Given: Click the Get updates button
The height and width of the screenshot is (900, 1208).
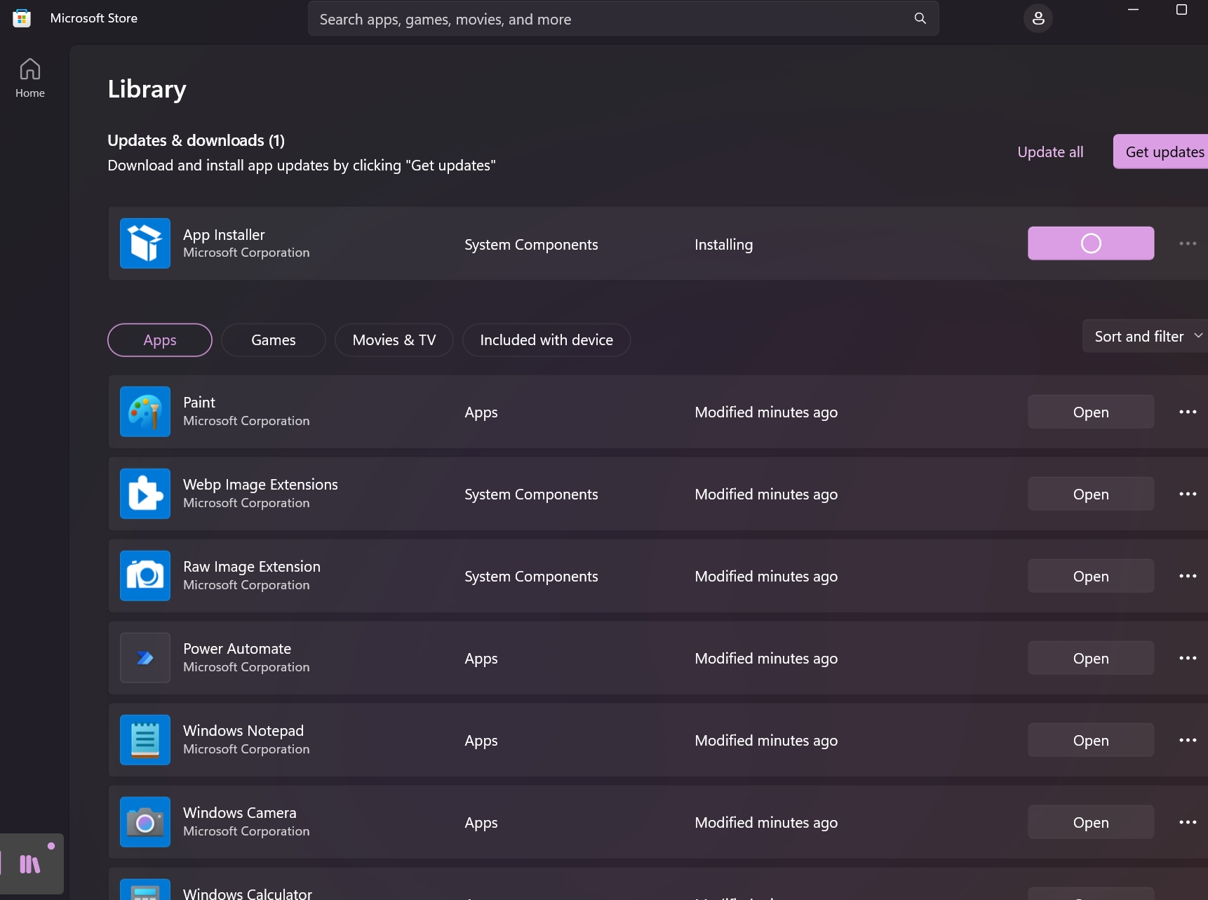Looking at the screenshot, I should click(x=1161, y=152).
